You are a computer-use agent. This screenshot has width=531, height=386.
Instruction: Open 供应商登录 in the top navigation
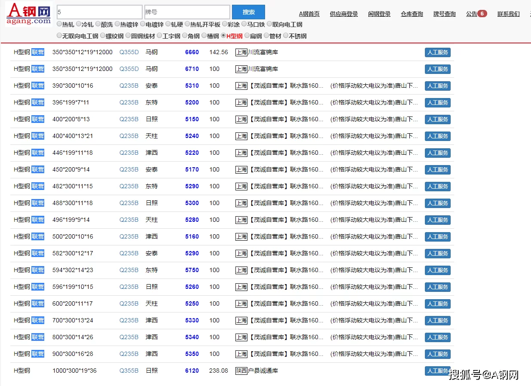coord(344,14)
